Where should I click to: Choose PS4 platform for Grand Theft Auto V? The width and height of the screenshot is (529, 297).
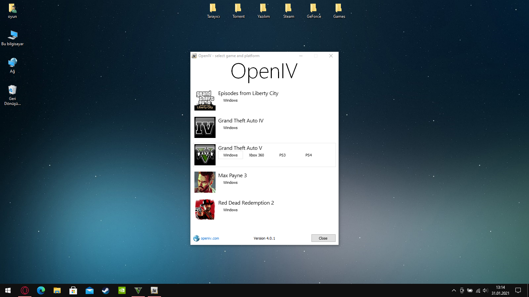308,155
